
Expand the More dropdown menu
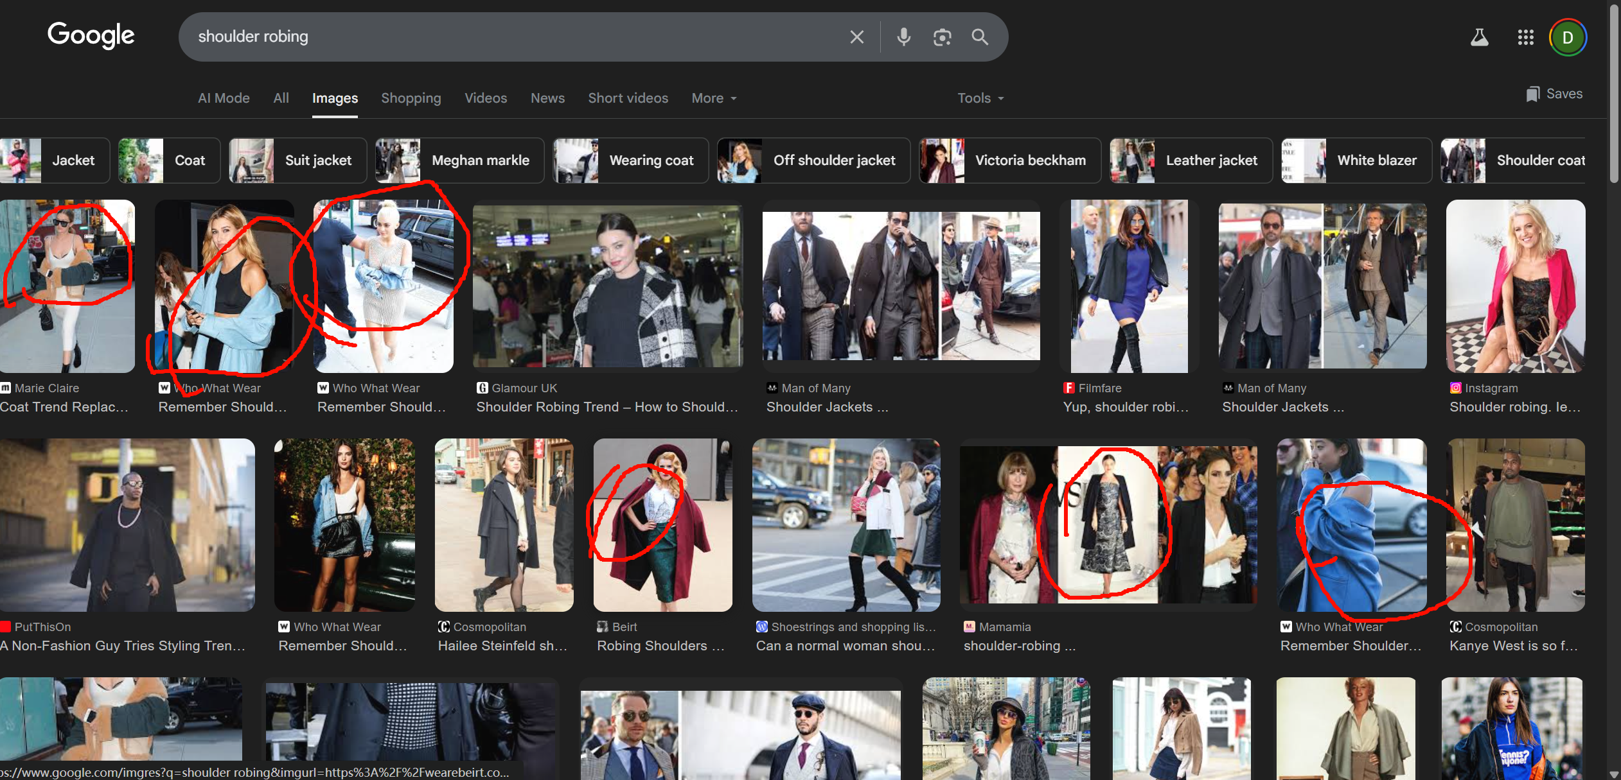[x=714, y=98]
